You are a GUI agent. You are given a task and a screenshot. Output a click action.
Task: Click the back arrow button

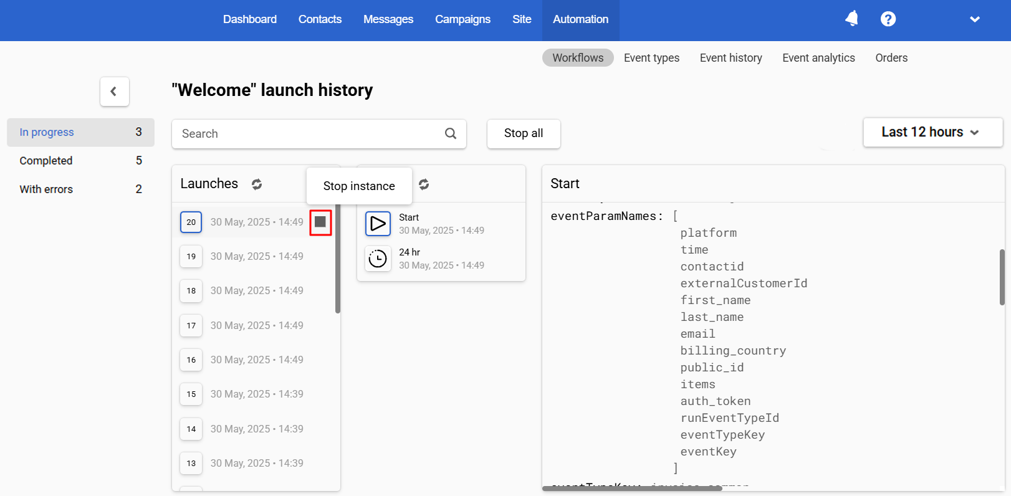point(114,92)
